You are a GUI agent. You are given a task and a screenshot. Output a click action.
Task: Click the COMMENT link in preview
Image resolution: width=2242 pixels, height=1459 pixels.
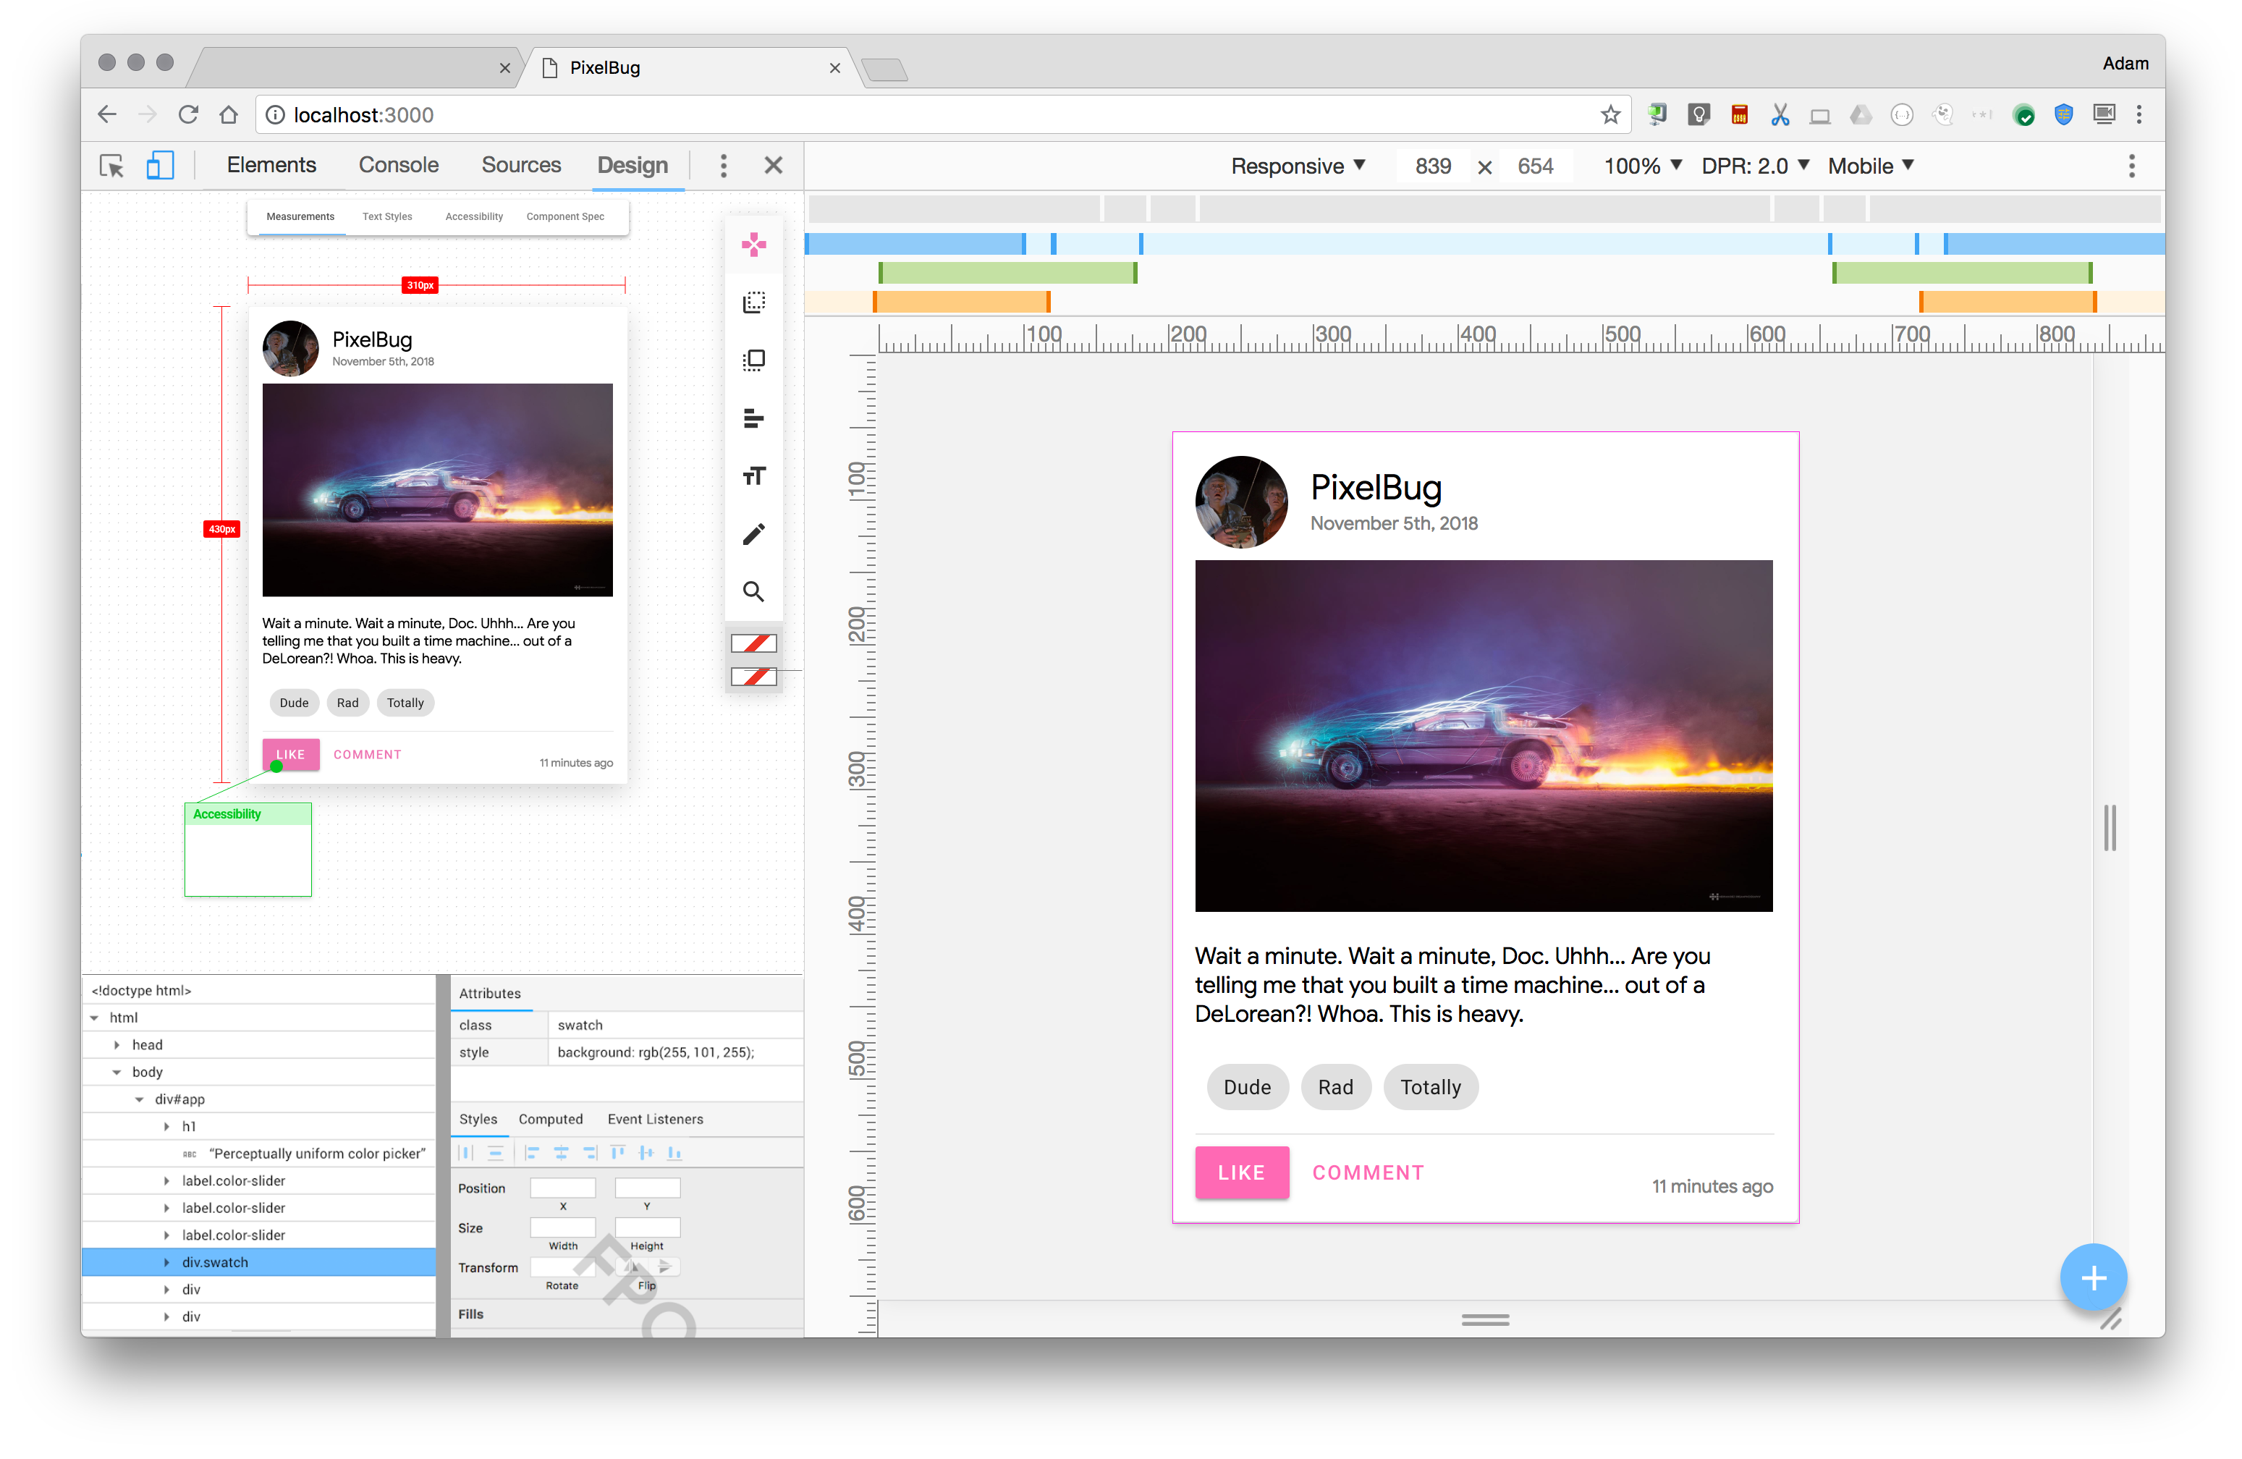(1368, 1172)
